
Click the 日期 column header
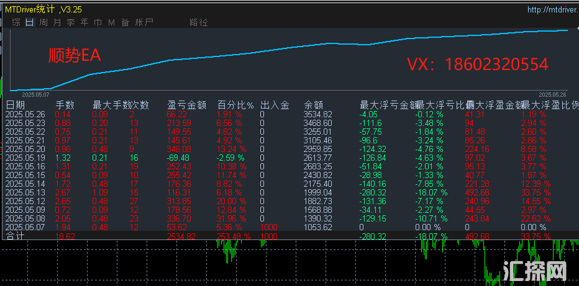[x=15, y=105]
